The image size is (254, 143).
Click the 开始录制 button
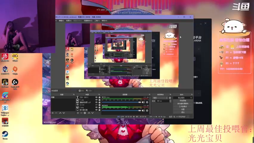click(x=183, y=101)
